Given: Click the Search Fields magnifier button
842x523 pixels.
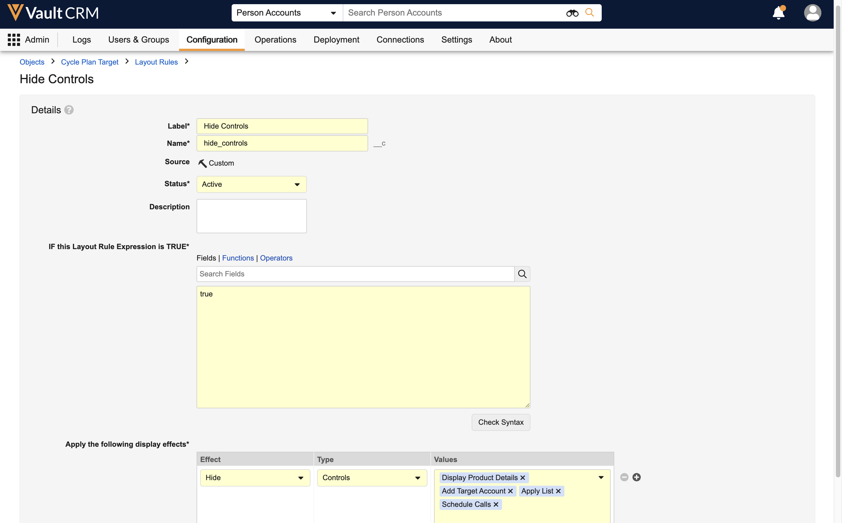Looking at the screenshot, I should (522, 274).
